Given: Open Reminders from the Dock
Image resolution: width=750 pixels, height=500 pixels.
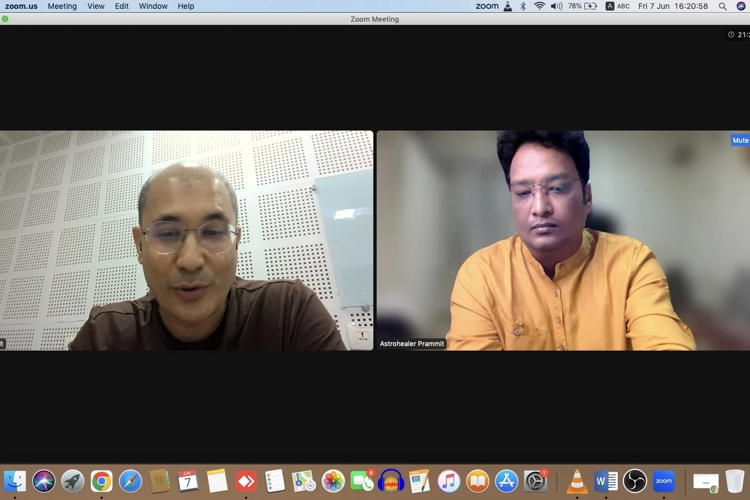Looking at the screenshot, I should 275,481.
